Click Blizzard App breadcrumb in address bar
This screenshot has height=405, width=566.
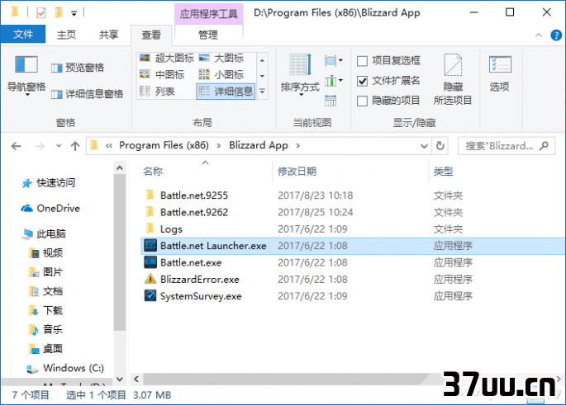point(259,145)
